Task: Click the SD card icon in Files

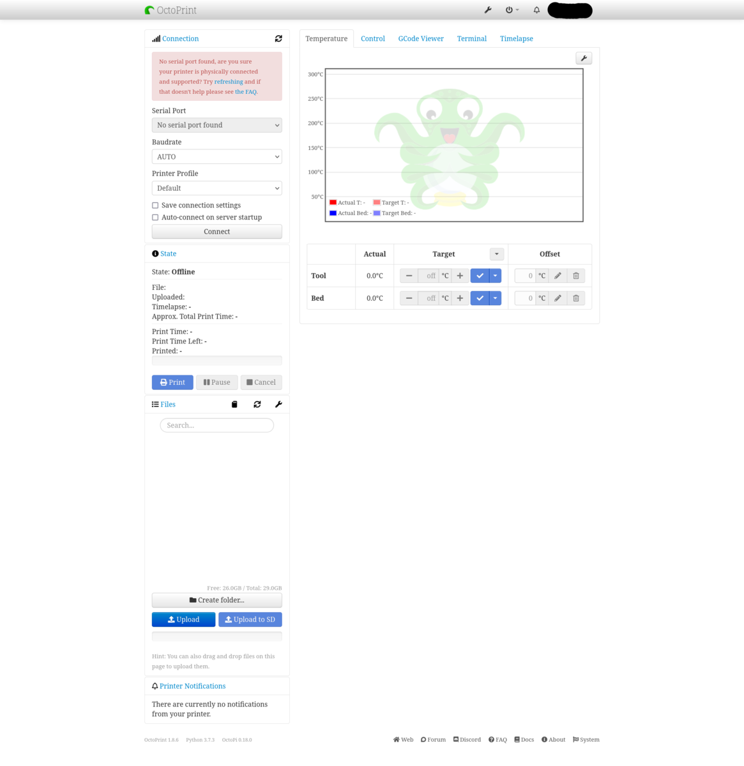Action: click(234, 405)
